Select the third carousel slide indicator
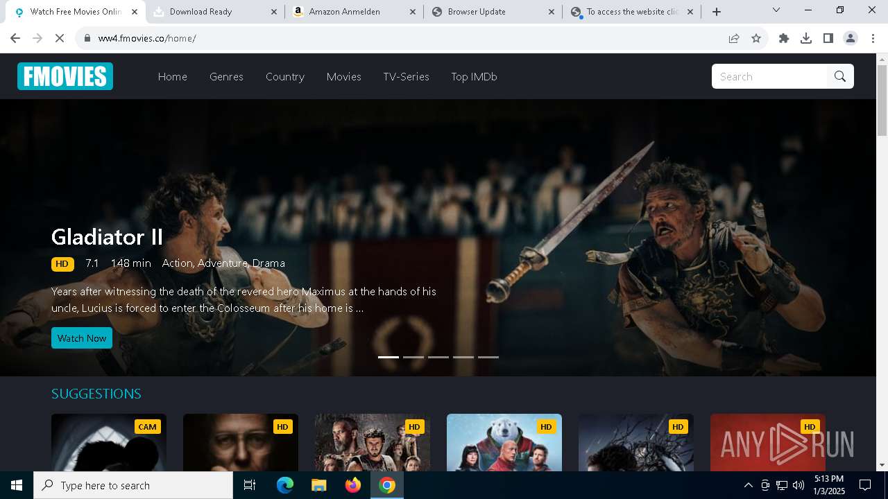 [438, 357]
